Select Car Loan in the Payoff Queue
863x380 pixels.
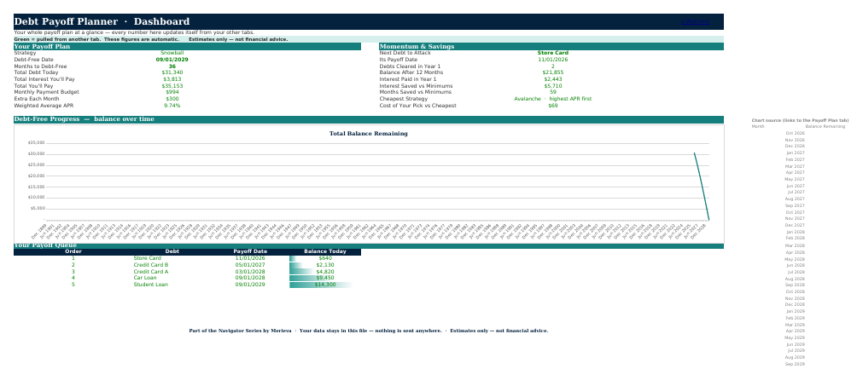coord(145,278)
